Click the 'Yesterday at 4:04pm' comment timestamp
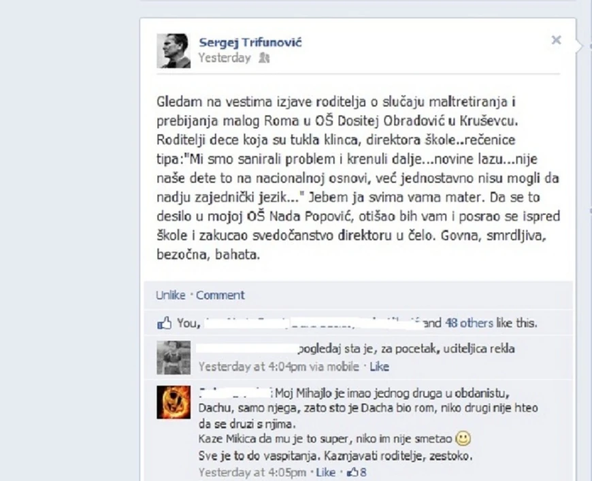Viewport: 592px width, 481px height. pyautogui.click(x=252, y=367)
